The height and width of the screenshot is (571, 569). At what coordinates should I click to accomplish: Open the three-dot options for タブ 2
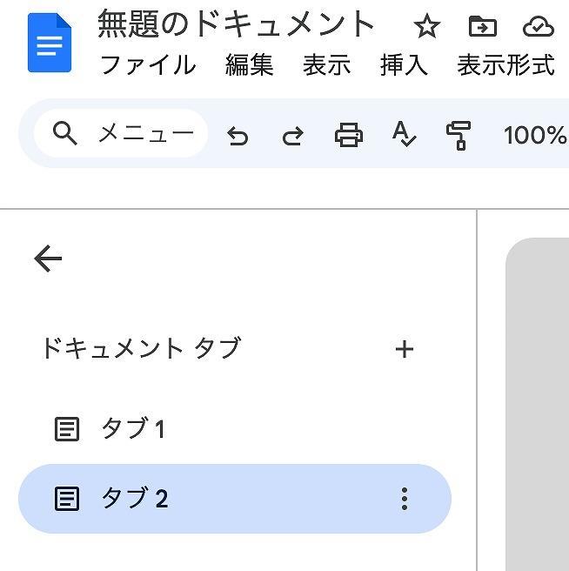click(x=405, y=499)
